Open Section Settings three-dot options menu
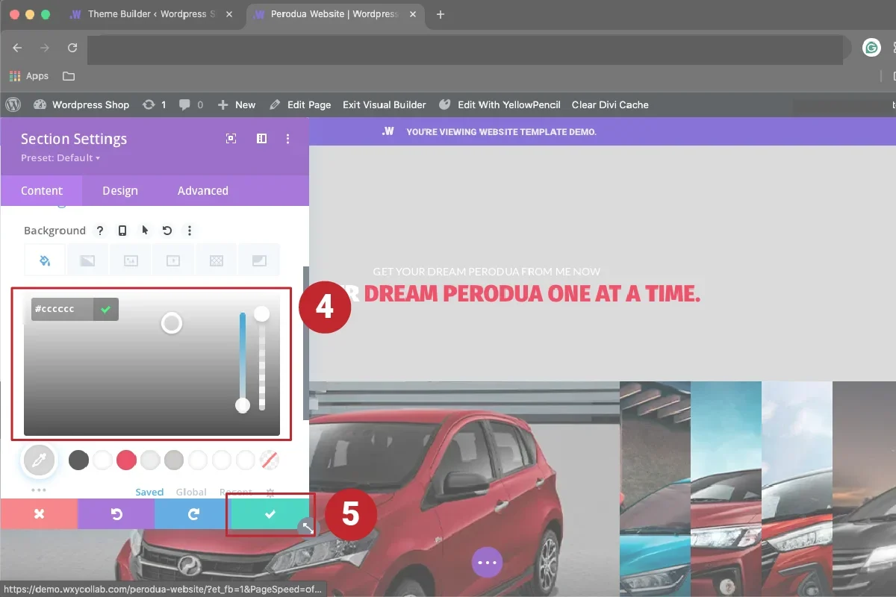 coord(288,139)
